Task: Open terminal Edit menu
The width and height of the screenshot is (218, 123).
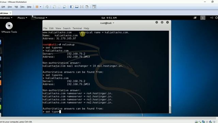Action: coord(51,28)
